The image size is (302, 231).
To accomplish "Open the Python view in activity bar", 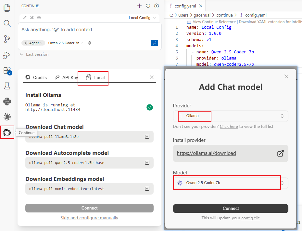I will pyautogui.click(x=7, y=102).
